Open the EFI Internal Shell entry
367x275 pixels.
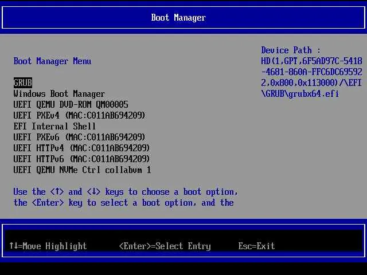pyautogui.click(x=55, y=126)
